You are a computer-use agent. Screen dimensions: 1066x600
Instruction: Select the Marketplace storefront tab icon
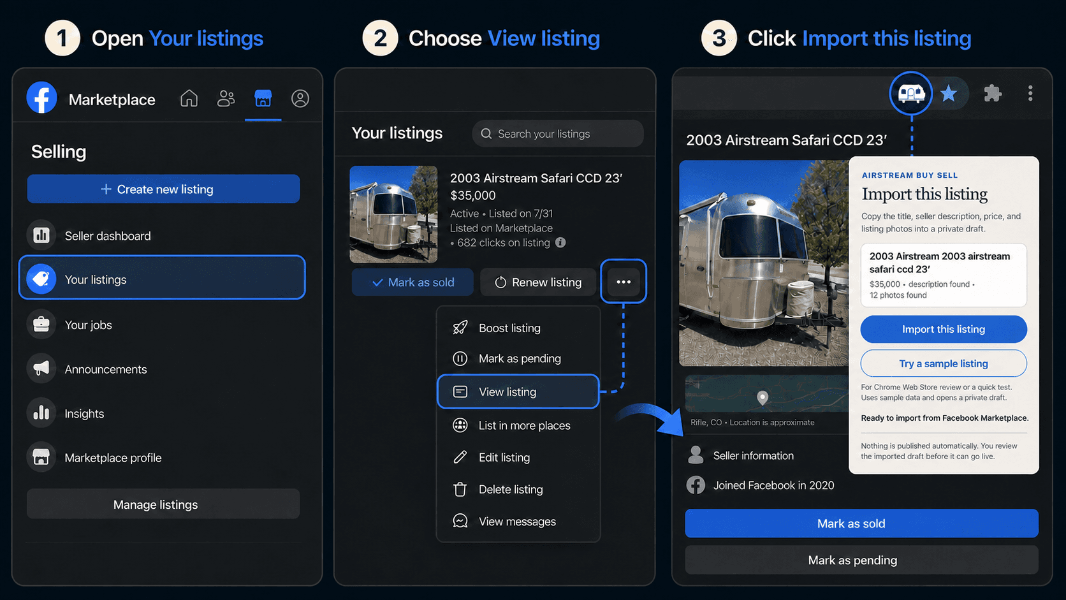[x=263, y=98]
